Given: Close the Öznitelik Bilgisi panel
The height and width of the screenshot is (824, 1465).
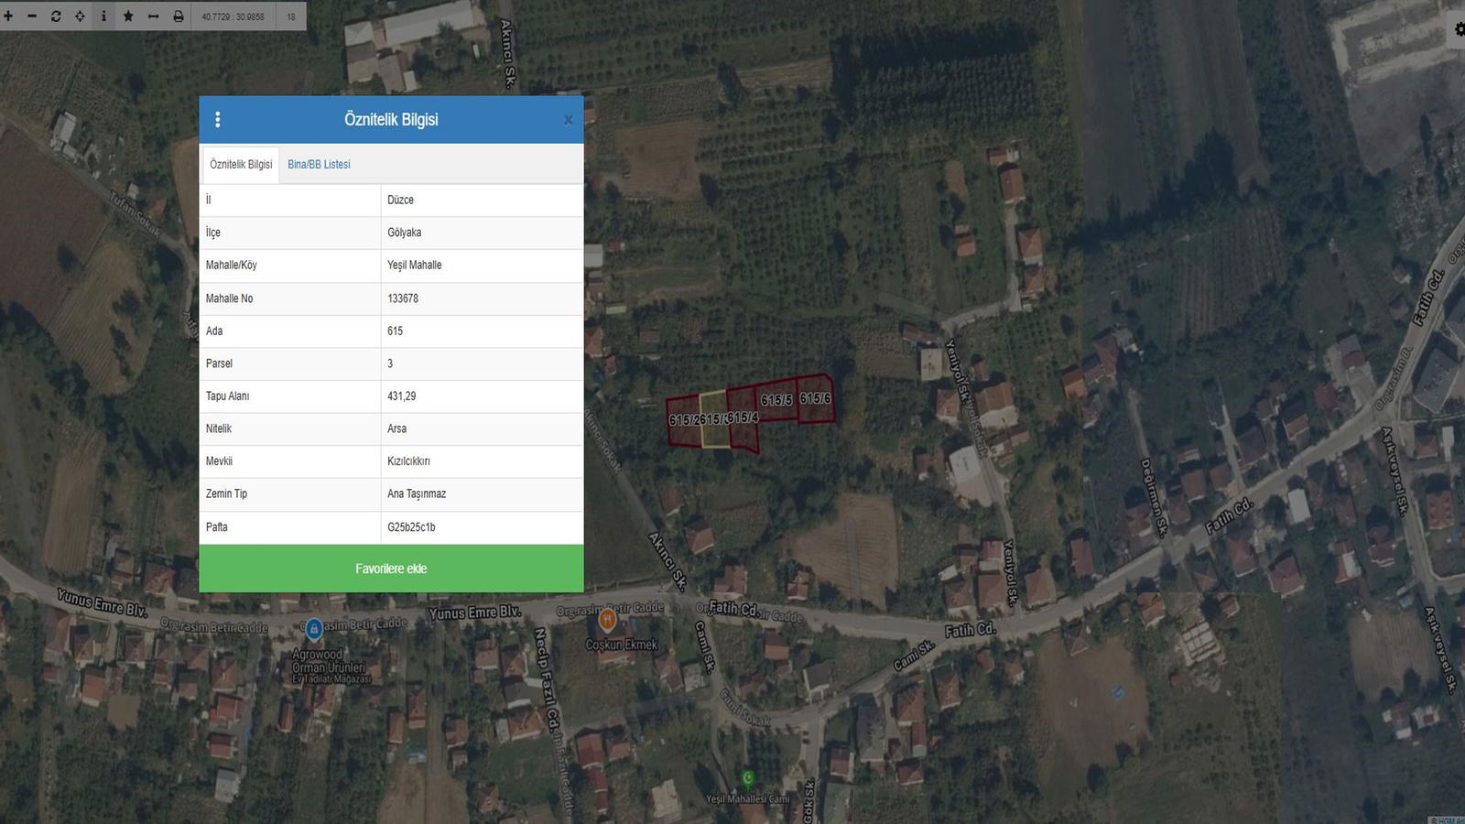Looking at the screenshot, I should (x=568, y=120).
